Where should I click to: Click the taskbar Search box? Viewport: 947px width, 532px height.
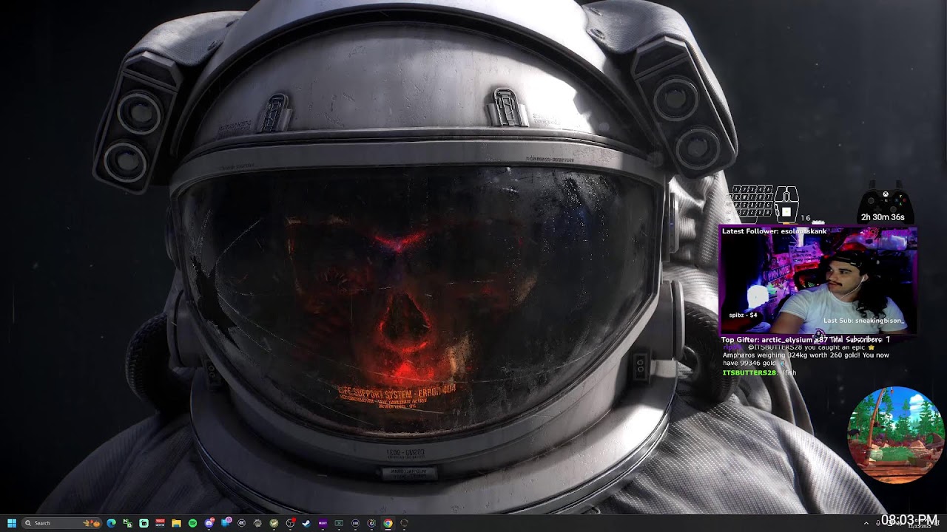(63, 523)
